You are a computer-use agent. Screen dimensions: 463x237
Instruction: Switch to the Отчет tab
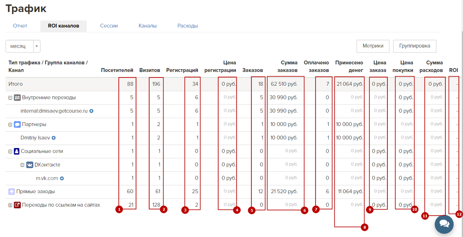20,26
